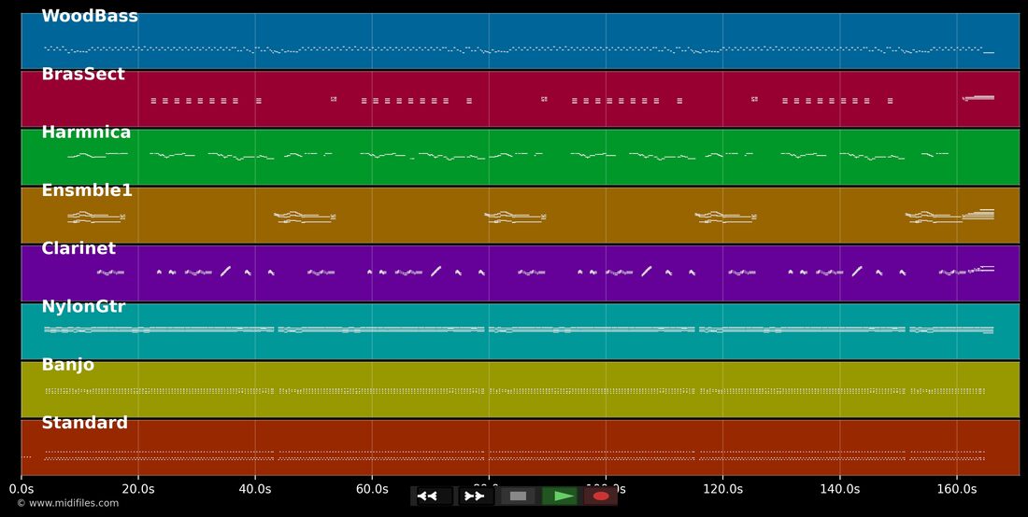Select the BrasSect track label
Screen dimensions: 1028x517
(82, 74)
